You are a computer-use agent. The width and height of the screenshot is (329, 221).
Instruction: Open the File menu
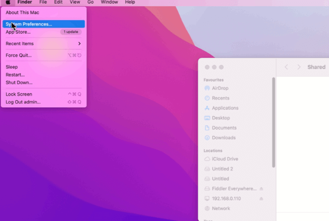(43, 2)
